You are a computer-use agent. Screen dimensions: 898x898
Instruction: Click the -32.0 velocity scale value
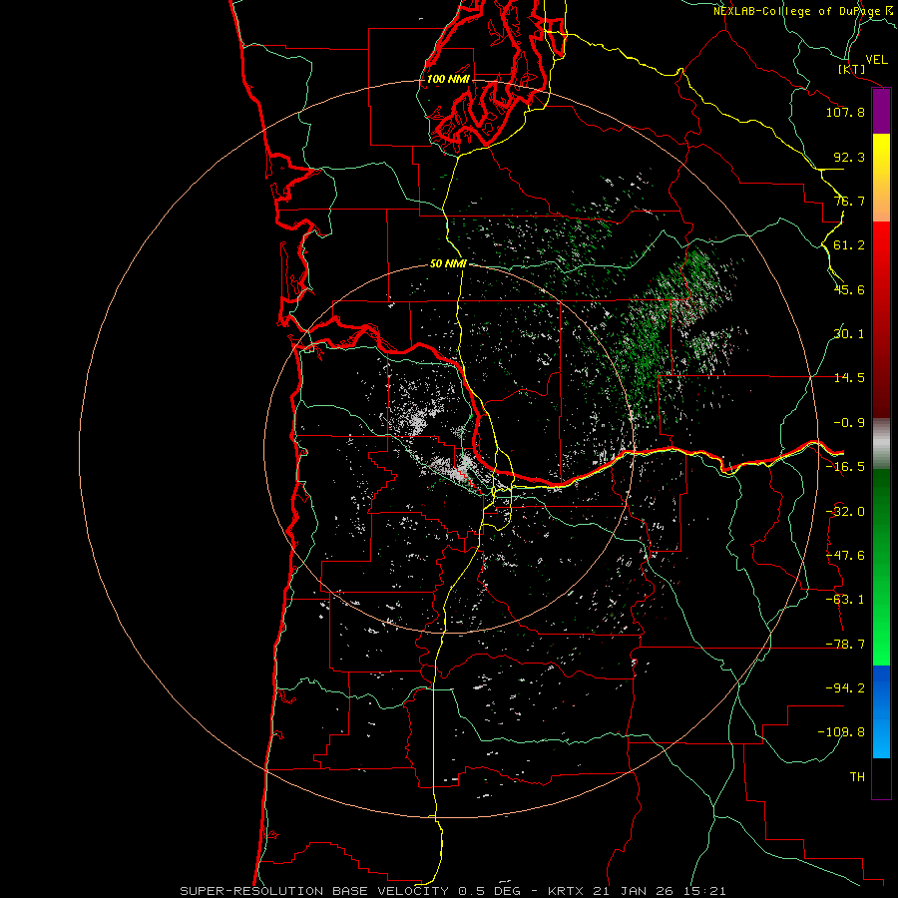click(x=845, y=512)
